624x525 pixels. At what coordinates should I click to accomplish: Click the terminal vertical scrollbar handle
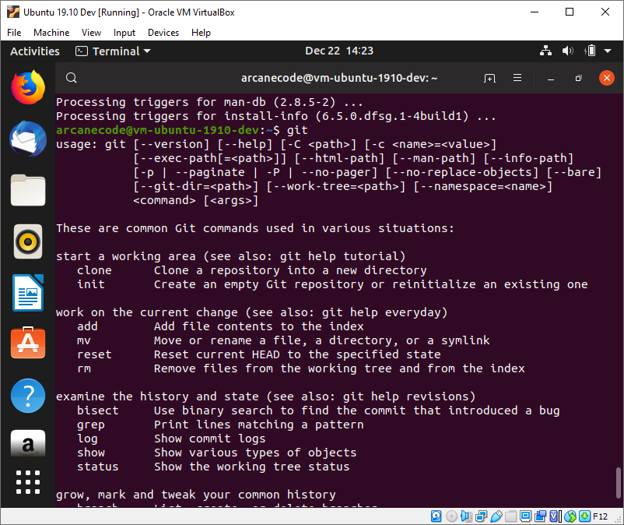[x=618, y=482]
